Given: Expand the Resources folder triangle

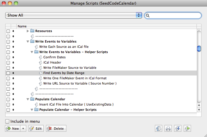Looking at the screenshot, I should coord(28,31).
